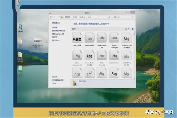Select the font file on the desktop
The image size is (177, 118).
coord(38,41)
